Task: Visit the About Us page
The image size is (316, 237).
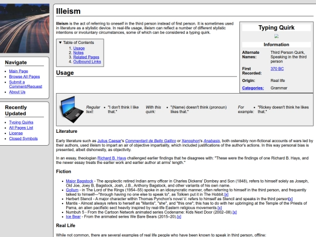Action: pyautogui.click(x=17, y=92)
